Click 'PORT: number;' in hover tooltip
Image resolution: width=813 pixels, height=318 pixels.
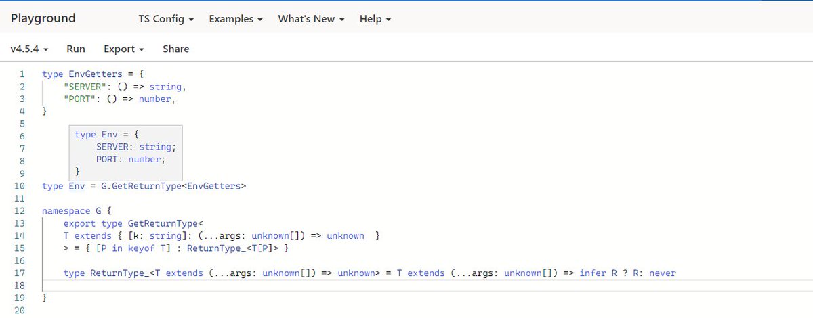[130, 160]
